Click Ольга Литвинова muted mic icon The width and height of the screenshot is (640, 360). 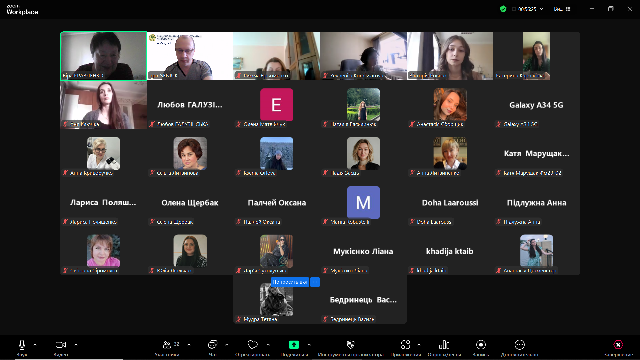pos(152,173)
